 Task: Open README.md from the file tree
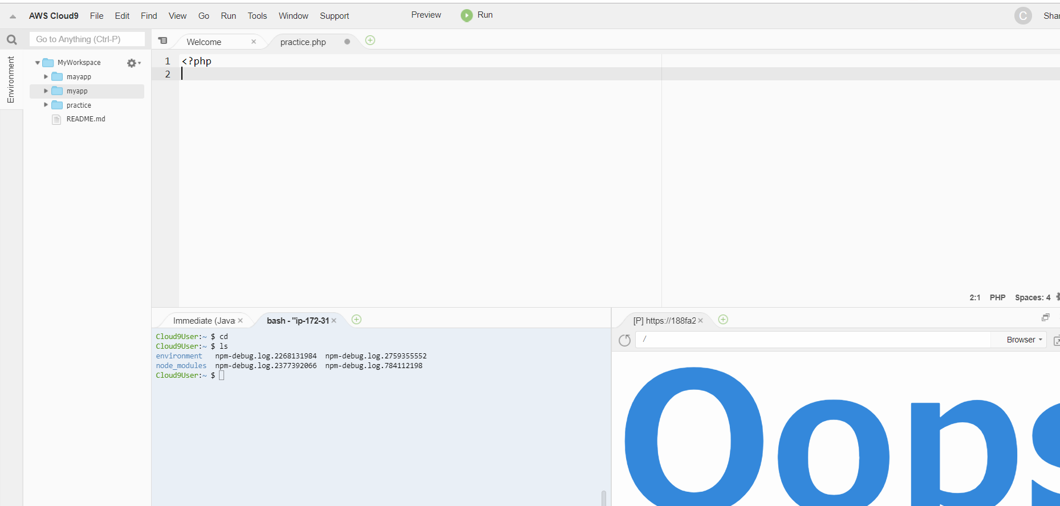pos(86,119)
